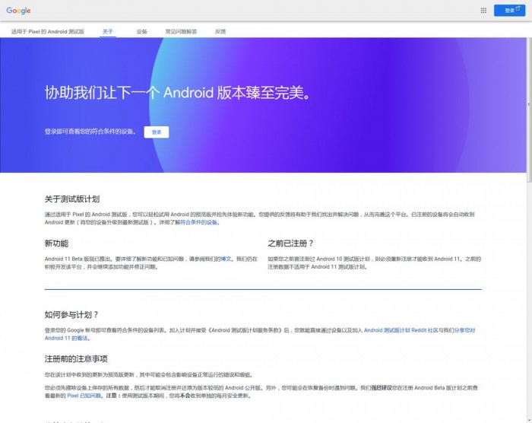Switch to the 关于 tab

point(107,32)
